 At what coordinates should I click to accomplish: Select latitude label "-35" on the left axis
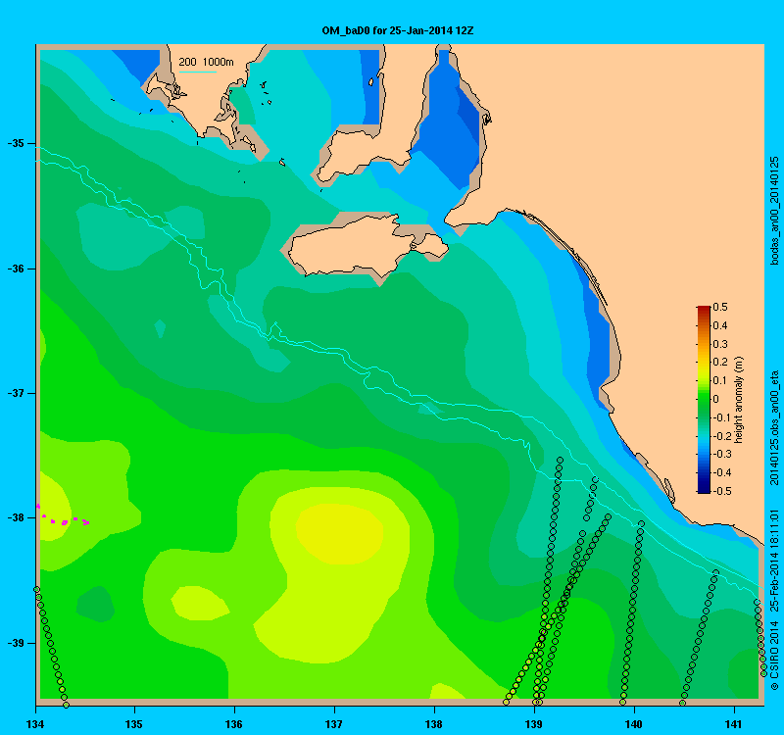click(16, 143)
